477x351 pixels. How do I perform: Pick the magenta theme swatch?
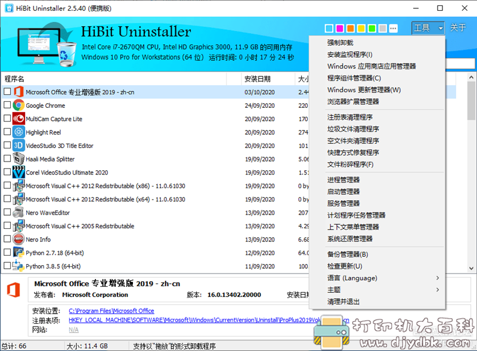(x=340, y=29)
